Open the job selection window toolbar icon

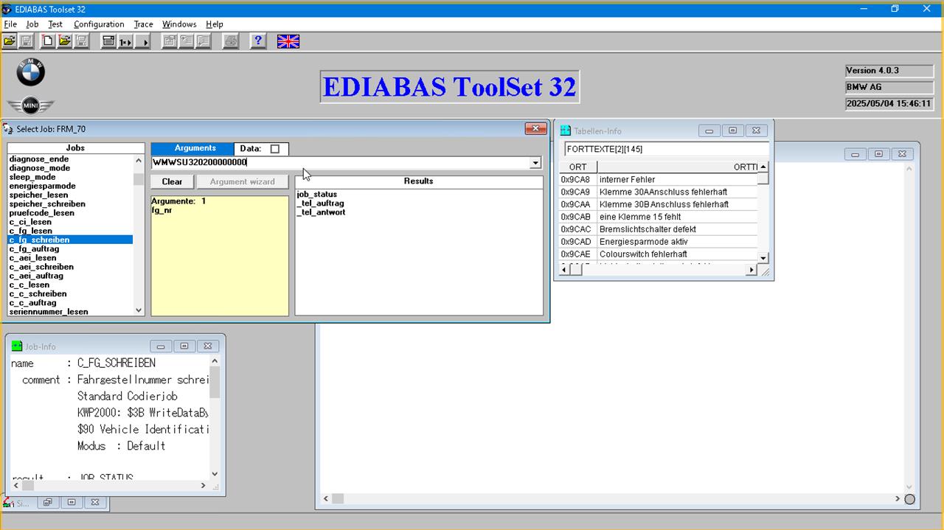coord(108,41)
